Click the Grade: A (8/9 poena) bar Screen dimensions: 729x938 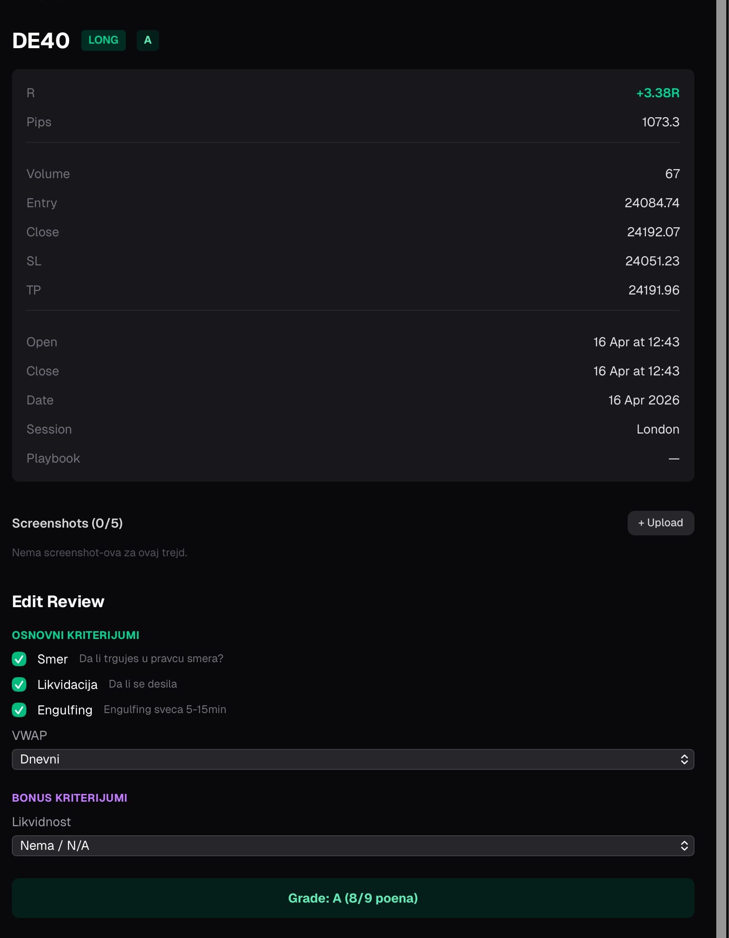[x=353, y=898]
